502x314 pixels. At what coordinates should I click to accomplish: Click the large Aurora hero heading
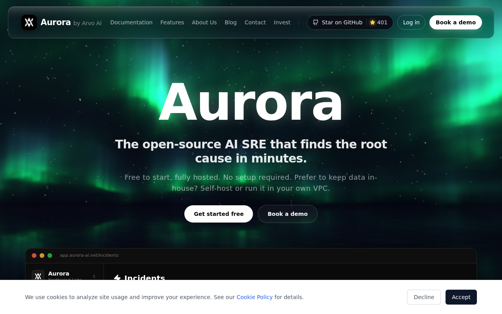[x=251, y=103]
